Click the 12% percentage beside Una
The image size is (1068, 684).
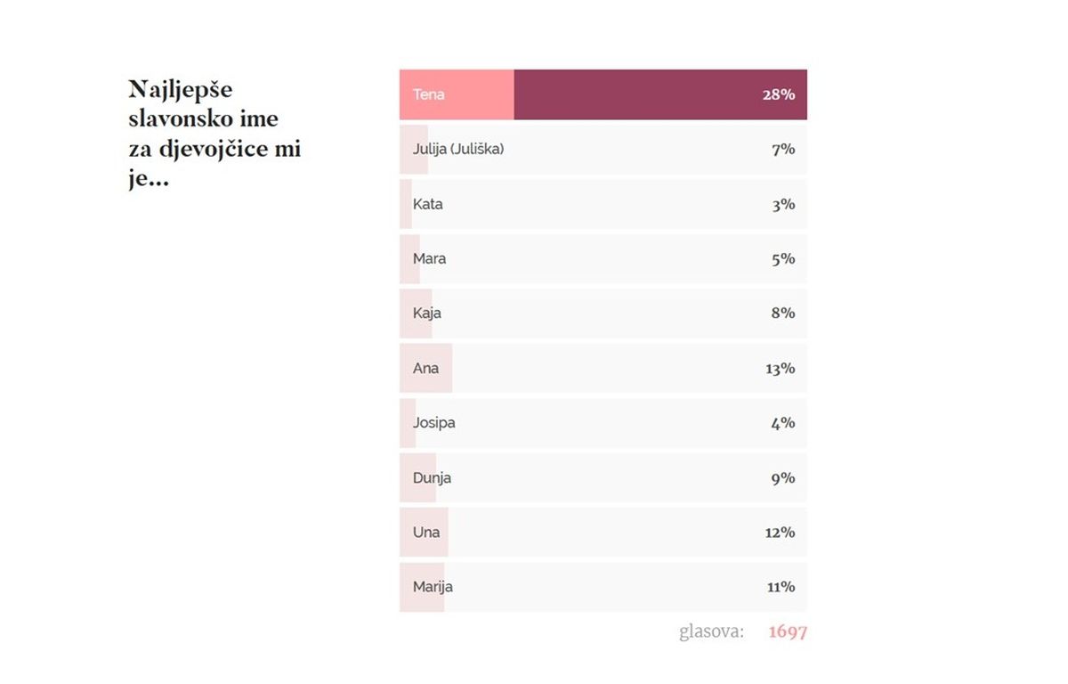coord(780,533)
